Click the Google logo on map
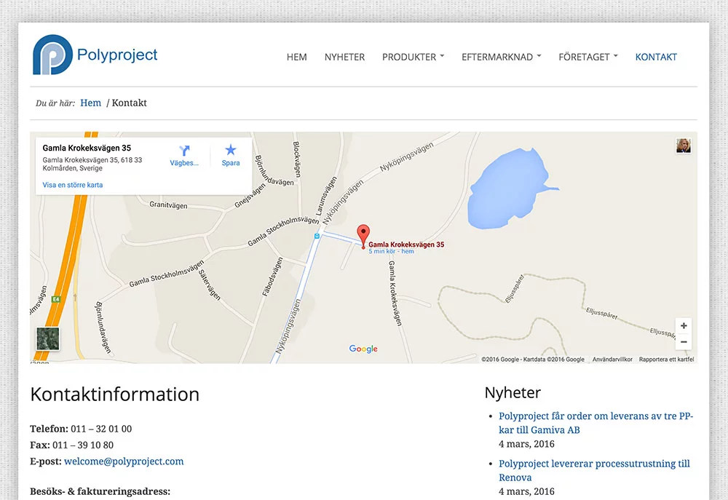The width and height of the screenshot is (728, 500). (x=363, y=349)
